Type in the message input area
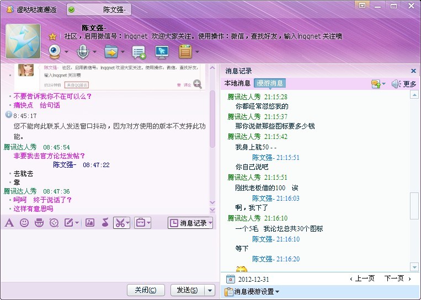This screenshot has width=421, height=300. point(108,255)
